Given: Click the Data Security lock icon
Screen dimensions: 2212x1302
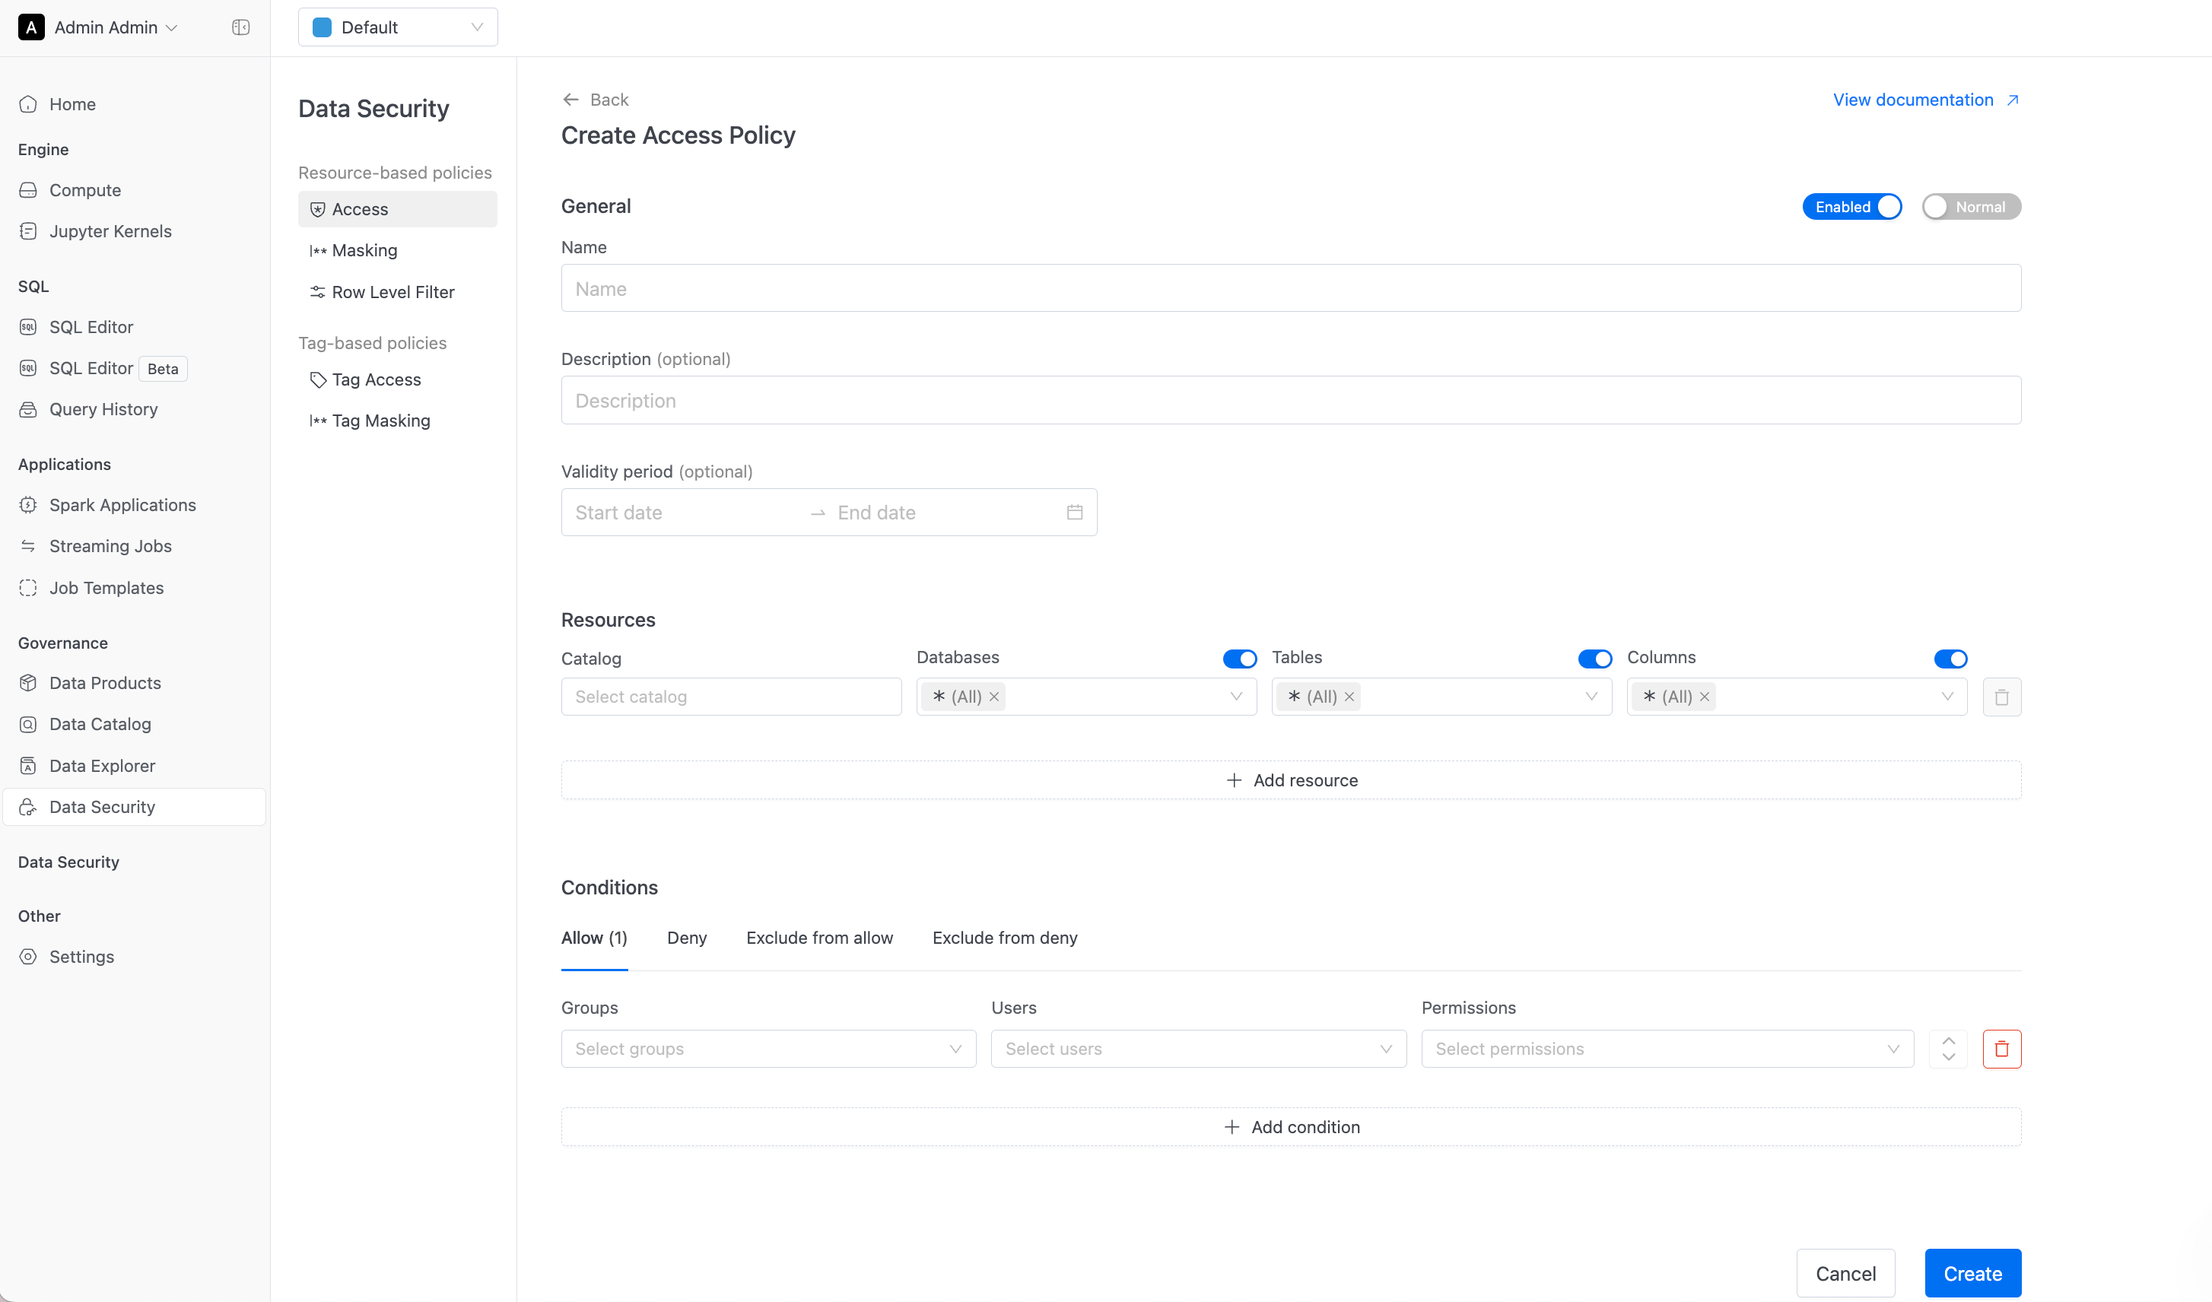Looking at the screenshot, I should click(28, 807).
